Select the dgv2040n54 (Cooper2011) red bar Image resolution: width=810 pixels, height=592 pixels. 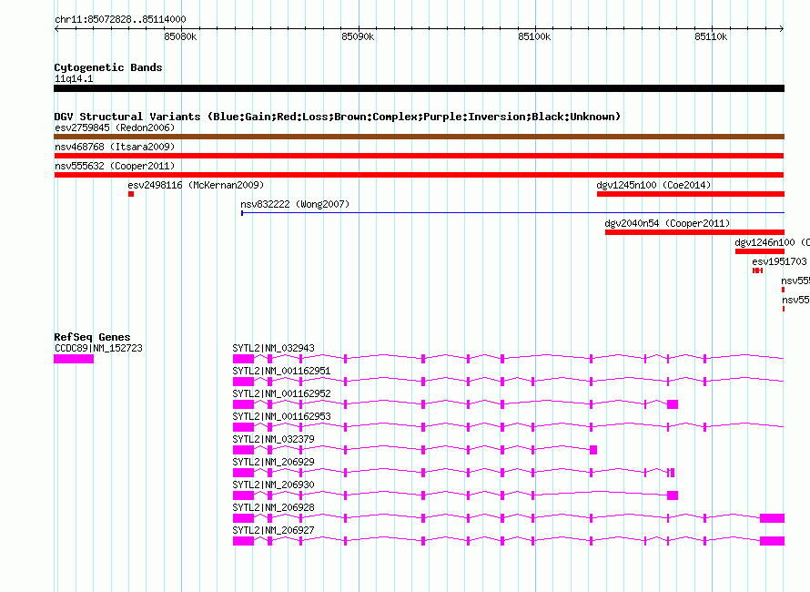pyautogui.click(x=694, y=232)
